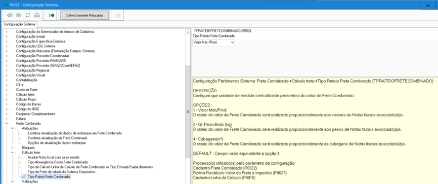
Task: Select Cálculo Prazo in the tree
Action: click(x=26, y=99)
